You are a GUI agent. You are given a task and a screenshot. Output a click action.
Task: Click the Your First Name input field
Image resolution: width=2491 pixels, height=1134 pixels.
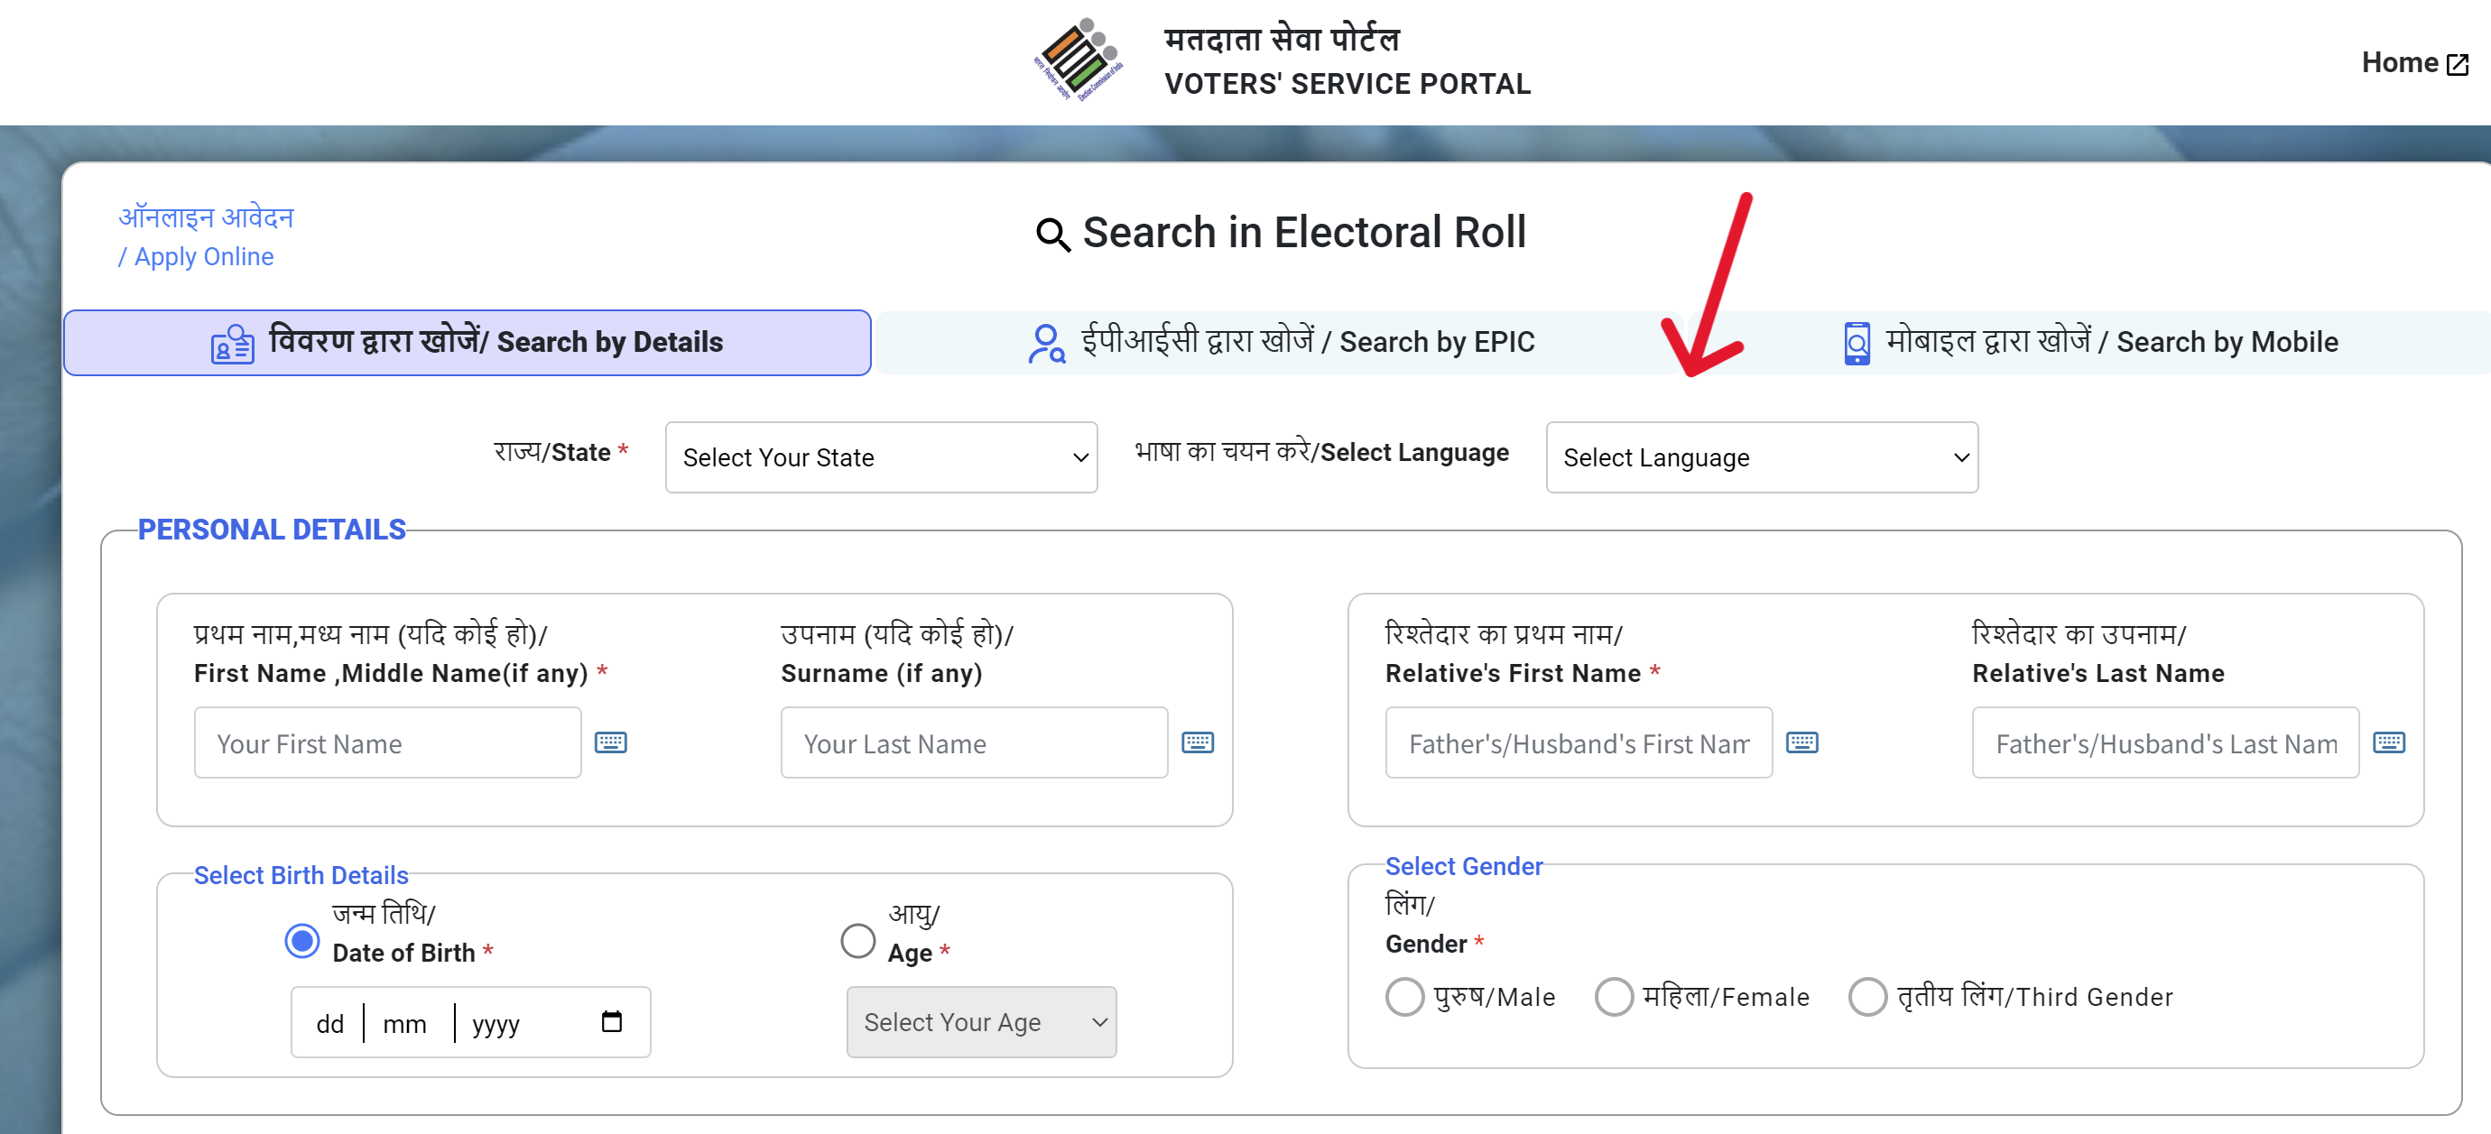(386, 742)
